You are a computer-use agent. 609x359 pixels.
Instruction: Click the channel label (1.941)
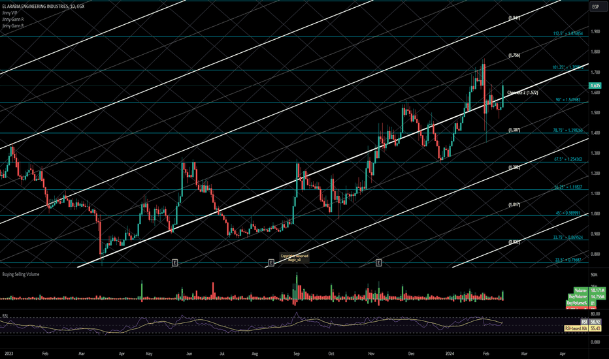coord(514,18)
